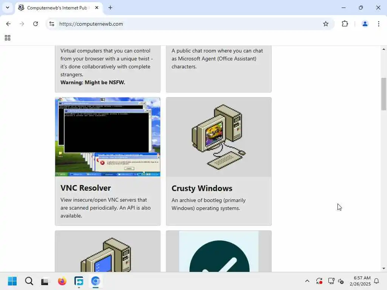The image size is (387, 290).
Task: Go back to previous page
Action: point(8,24)
